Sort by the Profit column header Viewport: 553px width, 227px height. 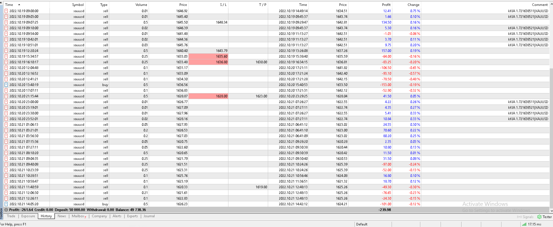point(386,5)
